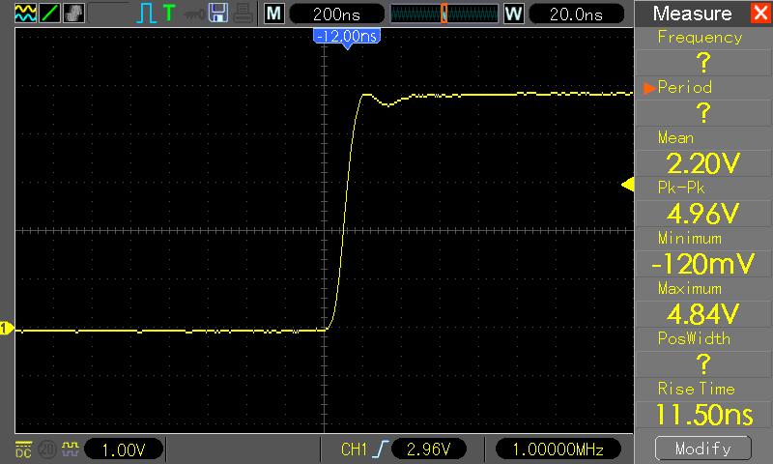773x464 pixels.
Task: Click the CH1 trigger source label
Action: (x=354, y=449)
